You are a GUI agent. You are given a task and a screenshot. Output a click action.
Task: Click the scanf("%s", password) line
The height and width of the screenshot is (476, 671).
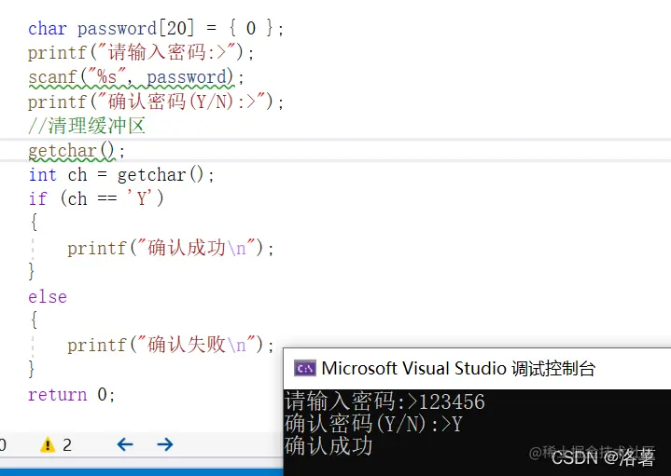pyautogui.click(x=136, y=77)
